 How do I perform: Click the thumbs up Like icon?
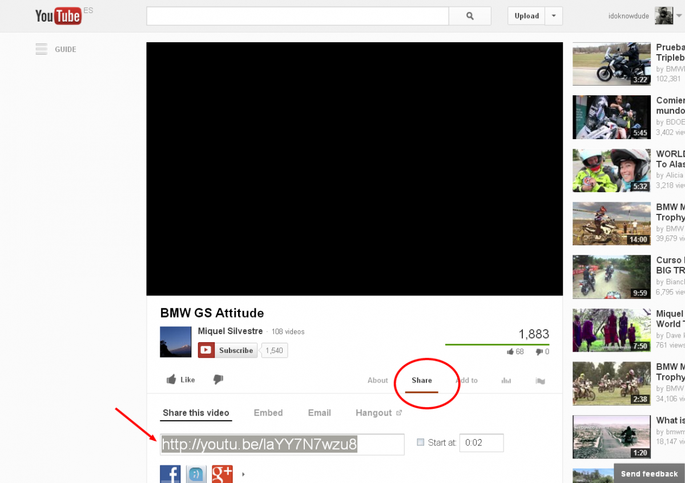click(171, 380)
